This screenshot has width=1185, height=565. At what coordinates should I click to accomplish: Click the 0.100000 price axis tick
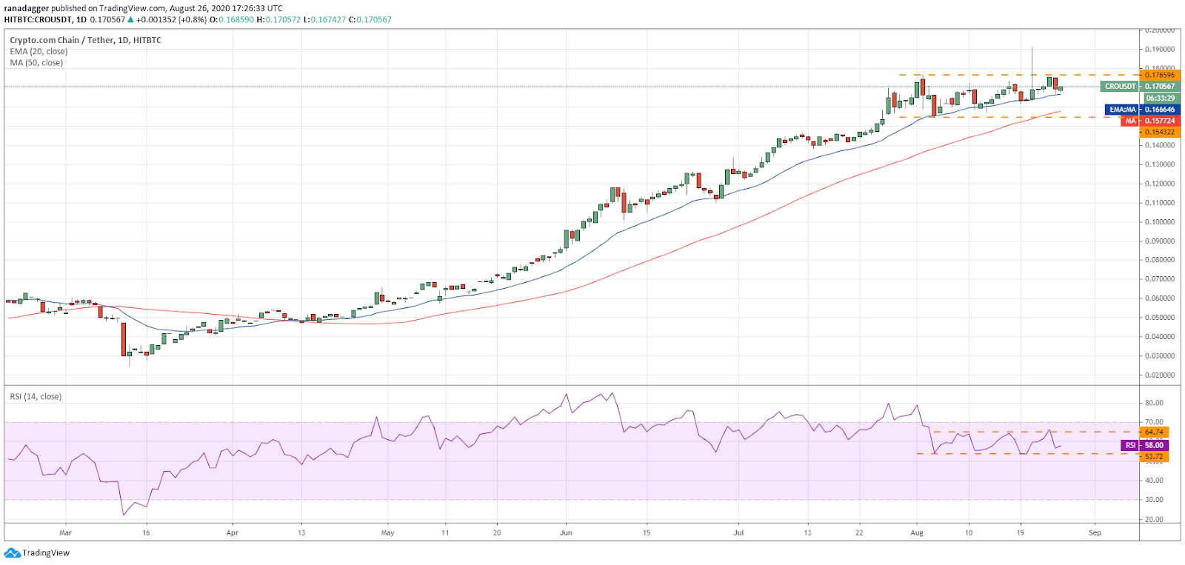pos(1160,222)
